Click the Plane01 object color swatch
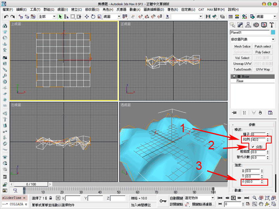 coord(273,33)
